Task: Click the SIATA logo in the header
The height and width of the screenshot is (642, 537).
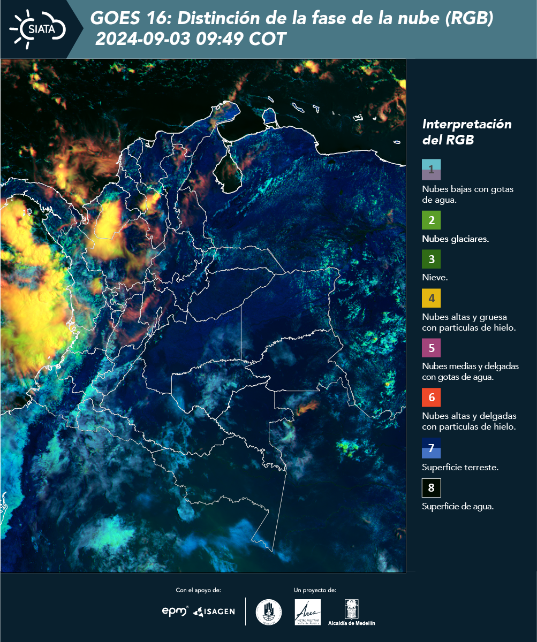Action: point(37,28)
